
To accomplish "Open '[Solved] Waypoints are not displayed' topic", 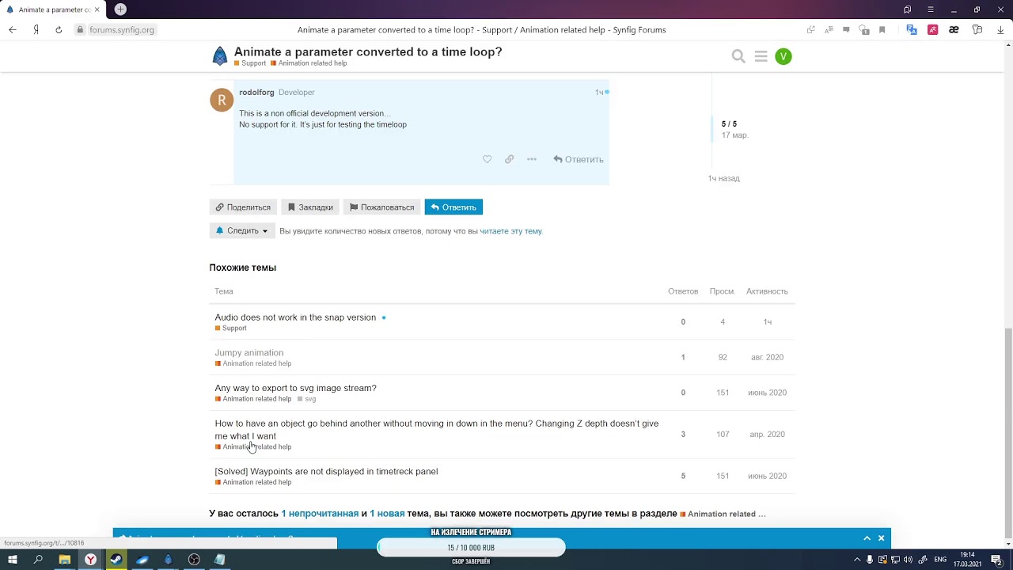I will pos(326,472).
